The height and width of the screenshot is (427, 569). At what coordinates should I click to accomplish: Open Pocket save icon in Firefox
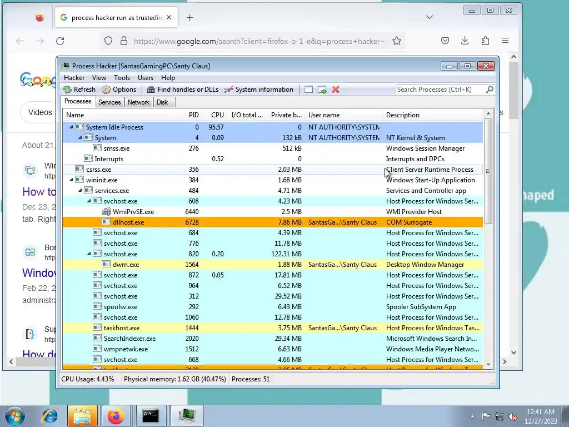click(445, 41)
